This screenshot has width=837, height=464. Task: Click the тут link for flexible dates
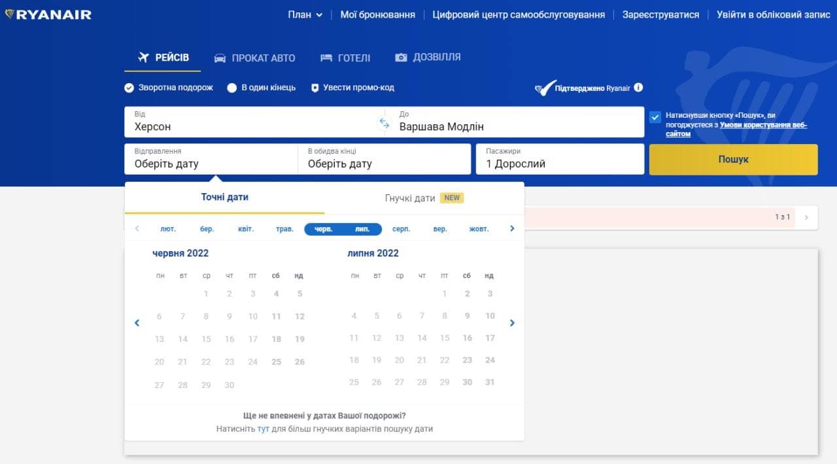pos(264,429)
